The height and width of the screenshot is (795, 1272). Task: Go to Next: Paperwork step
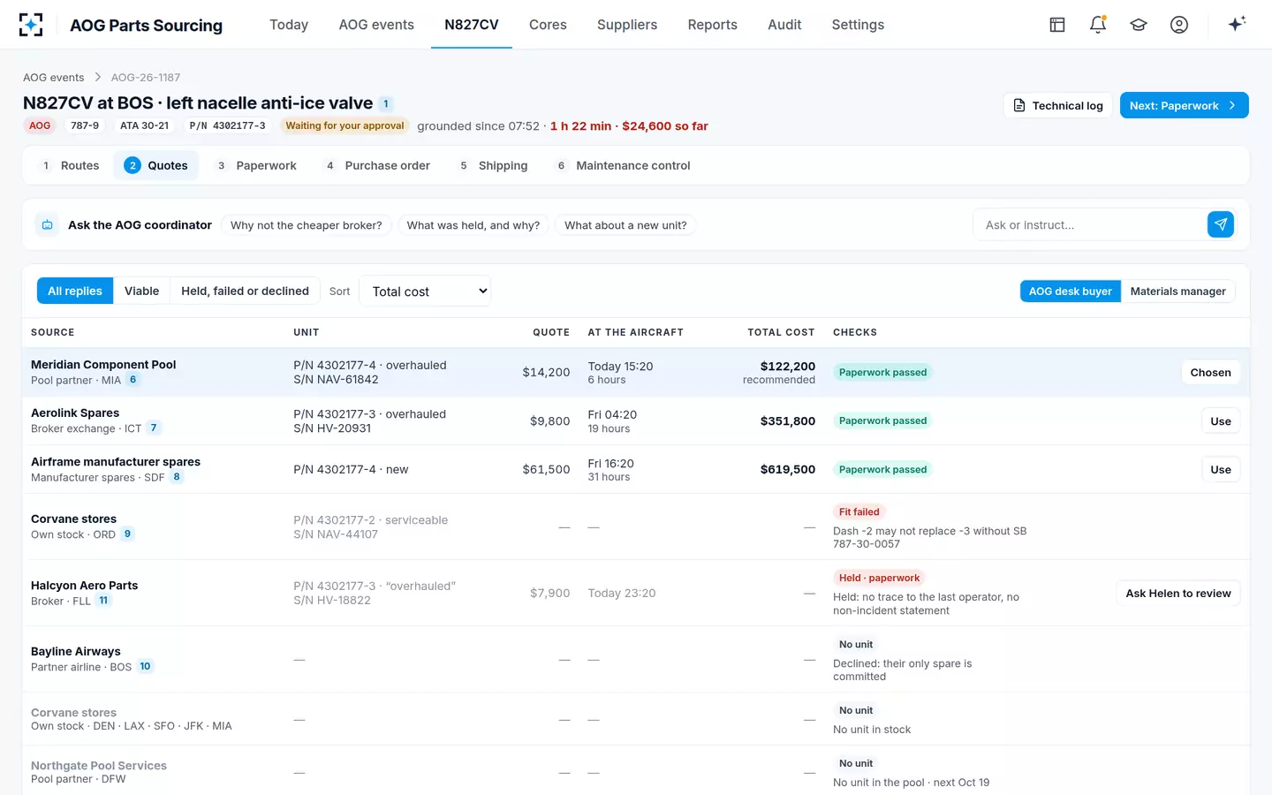1184,105
